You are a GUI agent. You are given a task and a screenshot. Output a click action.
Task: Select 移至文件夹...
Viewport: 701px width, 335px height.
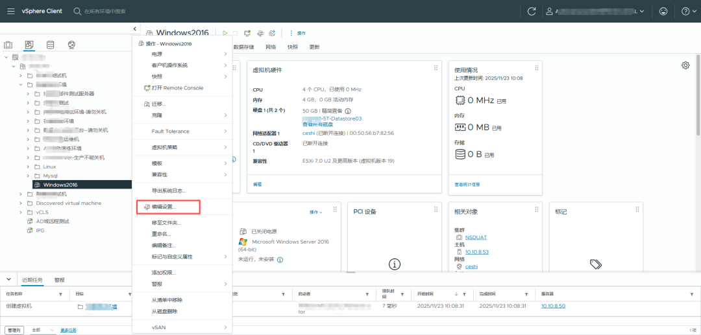(x=182, y=223)
